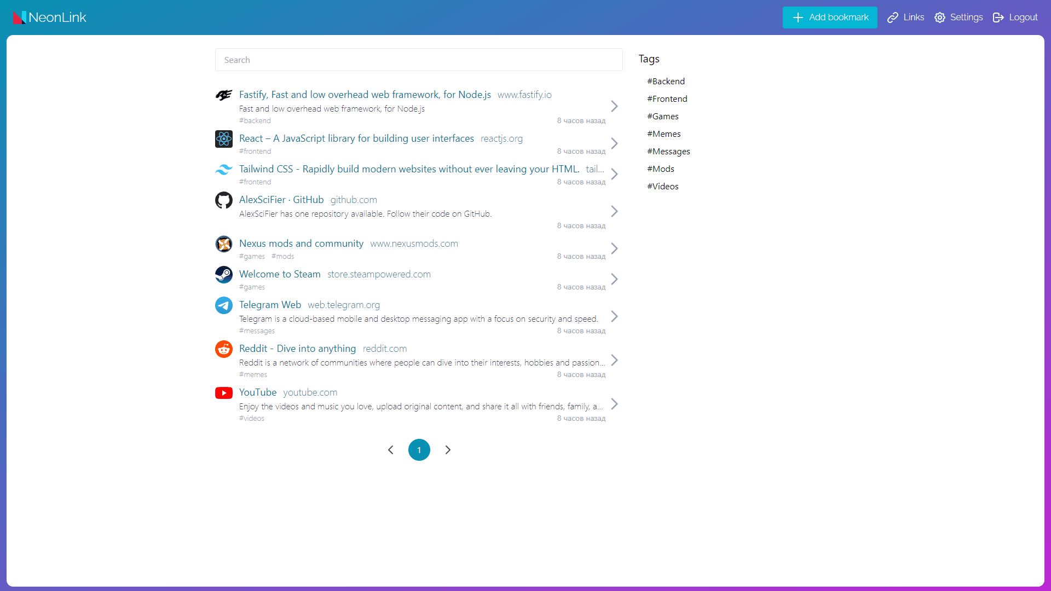
Task: Expand the YouTube bookmark chevron
Action: tap(614, 404)
